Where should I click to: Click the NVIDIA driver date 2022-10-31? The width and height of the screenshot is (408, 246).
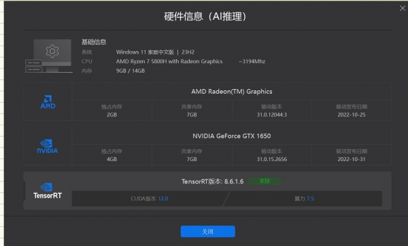point(352,159)
